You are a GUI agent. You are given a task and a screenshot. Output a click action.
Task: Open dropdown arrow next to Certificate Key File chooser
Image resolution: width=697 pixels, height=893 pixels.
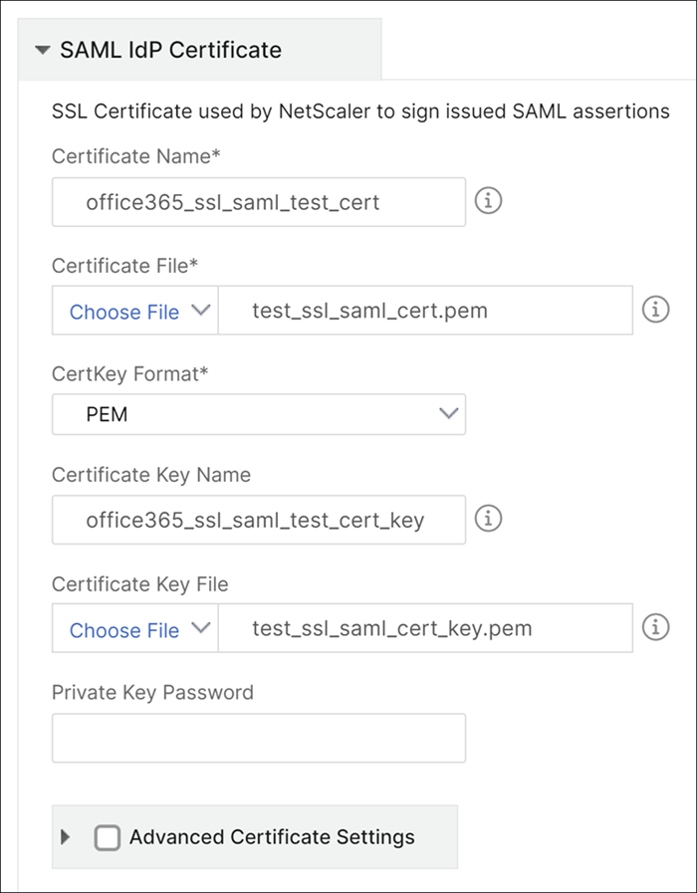pyautogui.click(x=201, y=627)
